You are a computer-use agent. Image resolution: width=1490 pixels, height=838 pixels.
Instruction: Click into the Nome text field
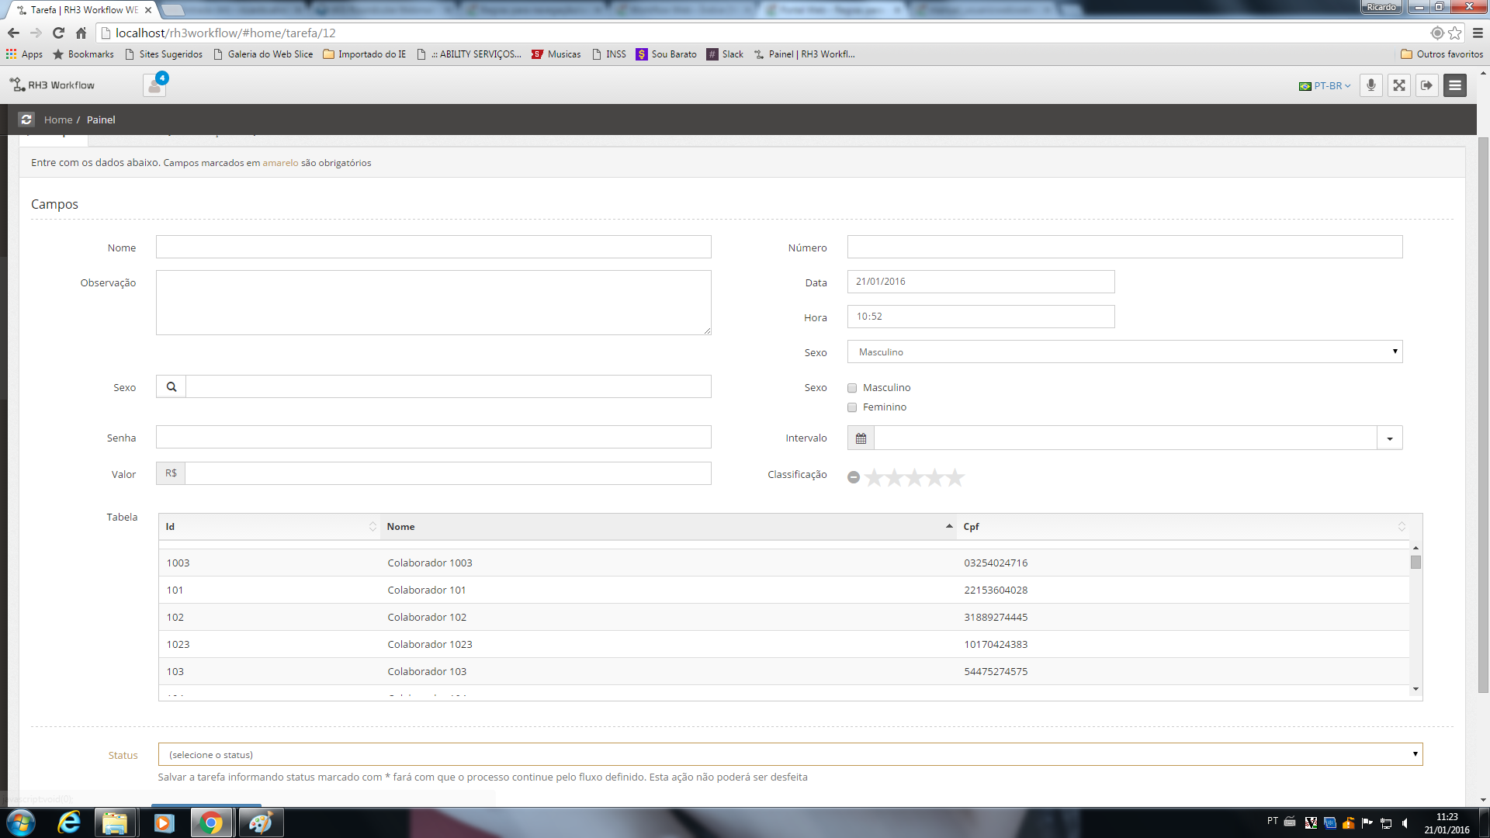pos(433,248)
